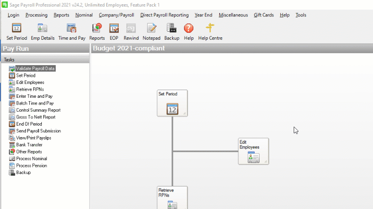Open Notepad from the toolbar
The height and width of the screenshot is (209, 373).
click(151, 29)
